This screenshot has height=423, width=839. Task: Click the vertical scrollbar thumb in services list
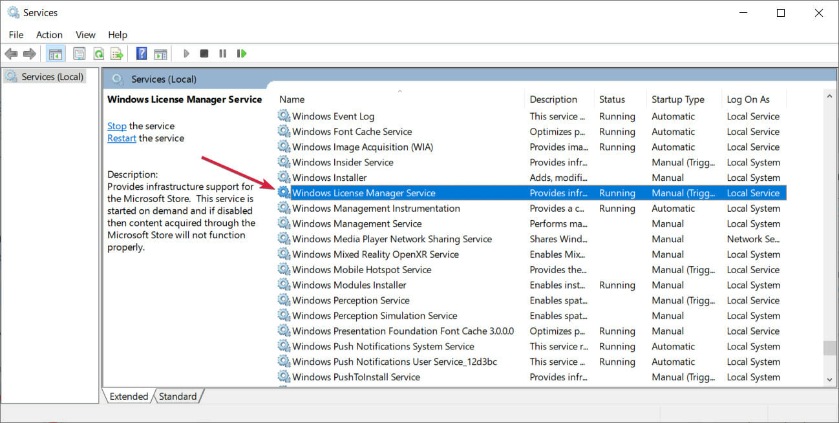[829, 348]
